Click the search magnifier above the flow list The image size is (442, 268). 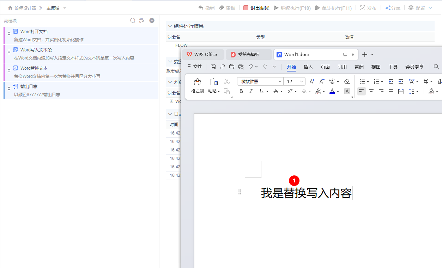133,20
